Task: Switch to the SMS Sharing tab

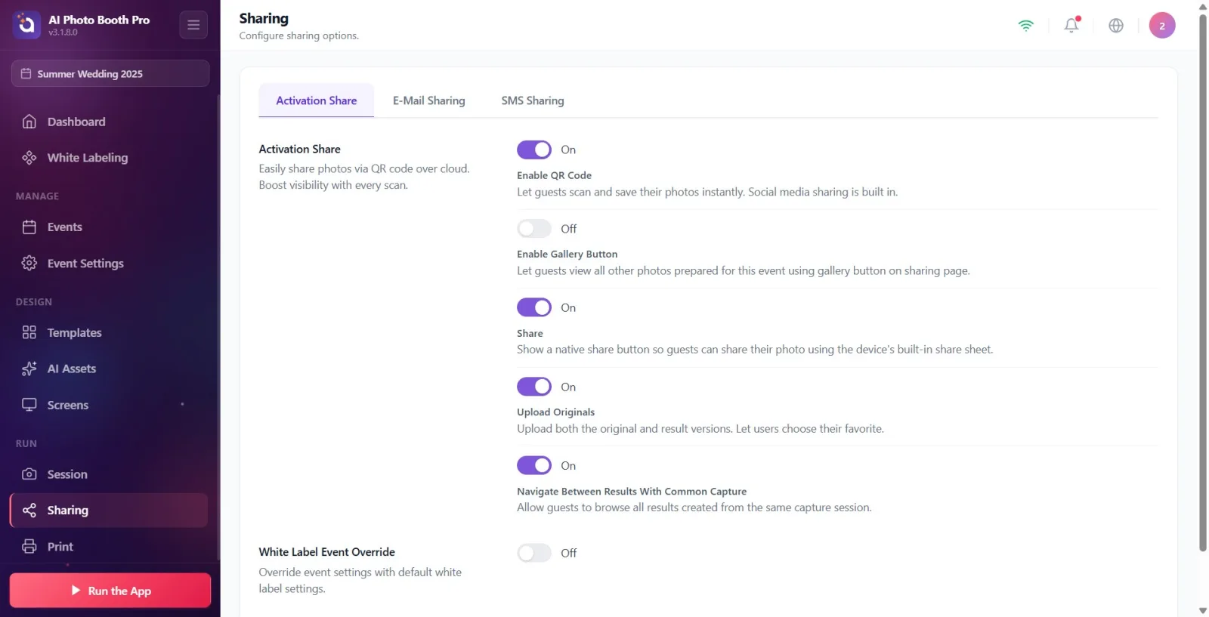Action: tap(533, 100)
